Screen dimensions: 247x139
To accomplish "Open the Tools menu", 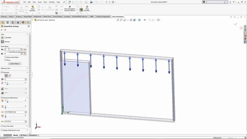I will pyautogui.click(x=45, y=2).
